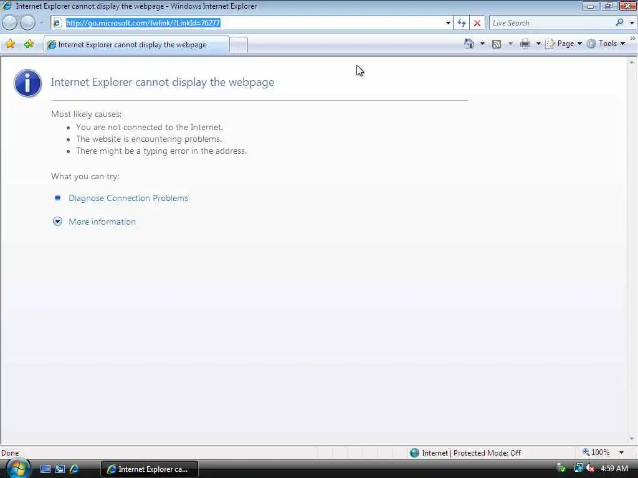The height and width of the screenshot is (478, 638).
Task: Show more toolbar commands via chevron
Action: pos(633,38)
